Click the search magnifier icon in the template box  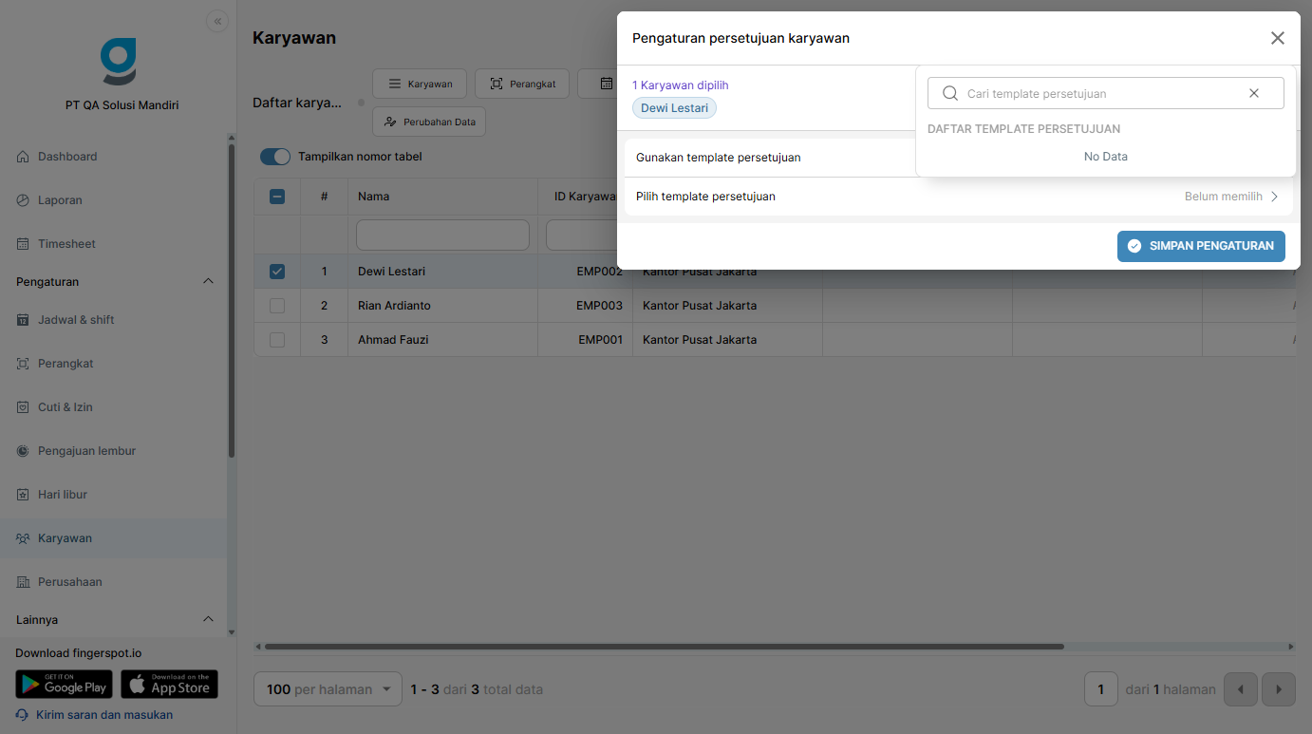pyautogui.click(x=949, y=93)
